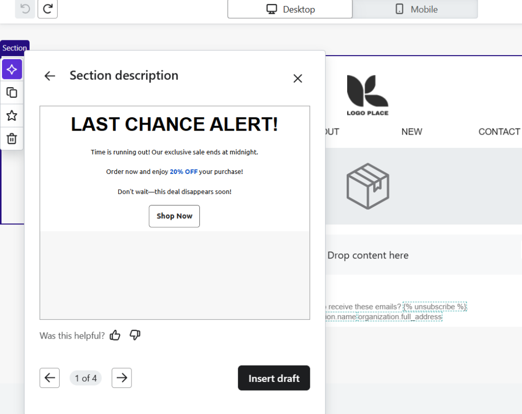Click the unsubscribe merge tag
Screen dimensions: 522x414
435,306
